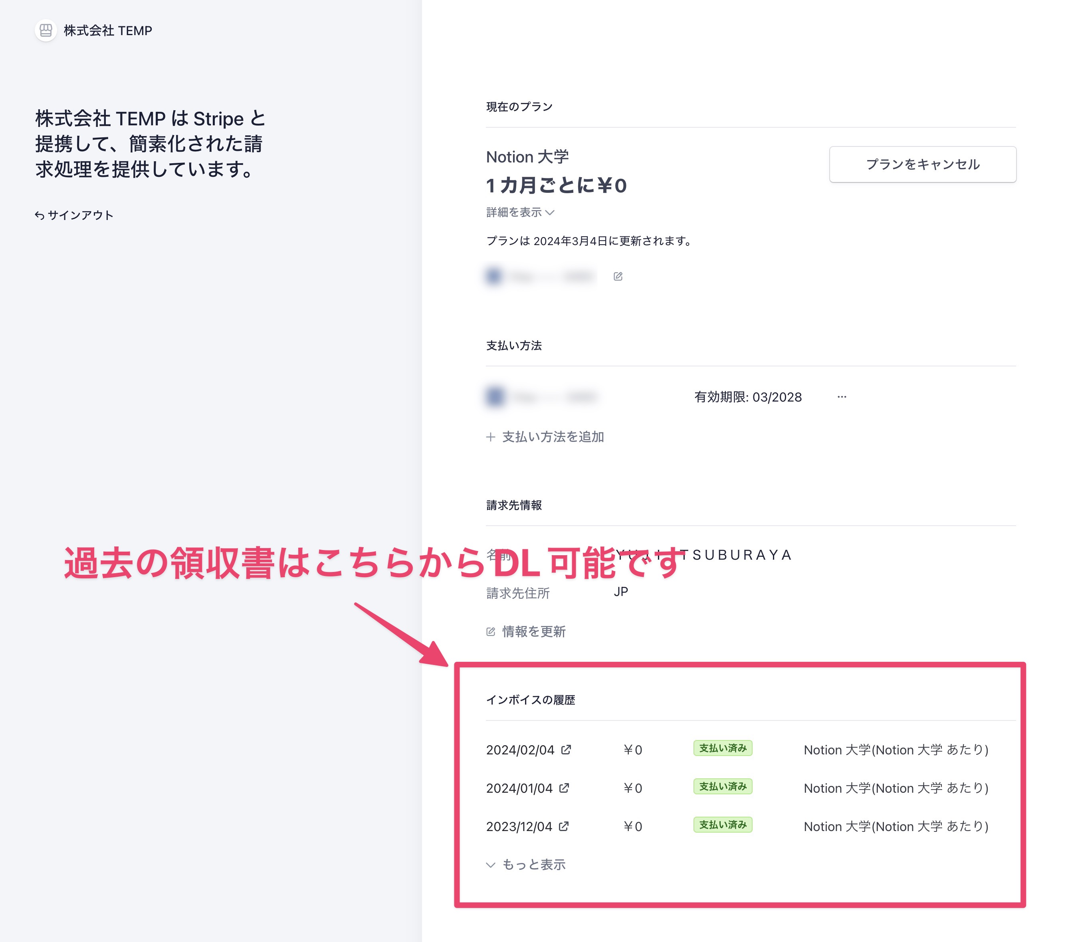The width and height of the screenshot is (1066, 942).
Task: Click the external link icon next to 2024/01/04
Action: [564, 788]
